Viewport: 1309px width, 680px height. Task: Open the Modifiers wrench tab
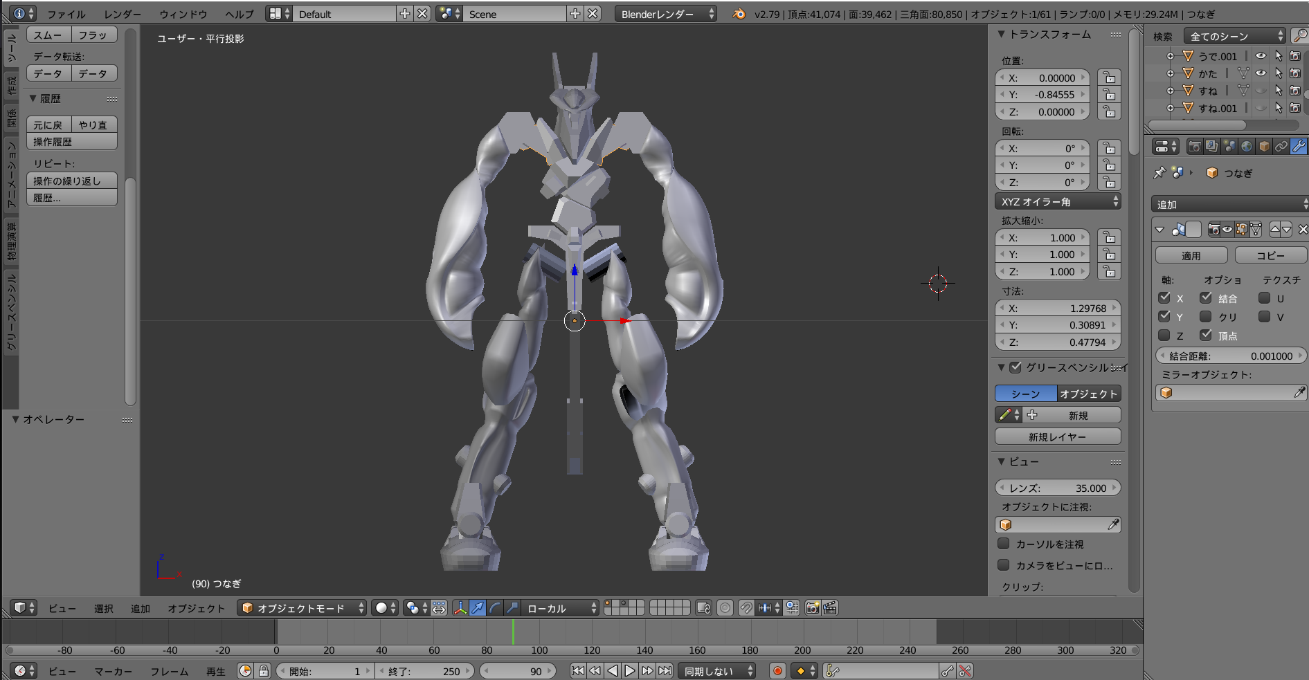[1299, 147]
